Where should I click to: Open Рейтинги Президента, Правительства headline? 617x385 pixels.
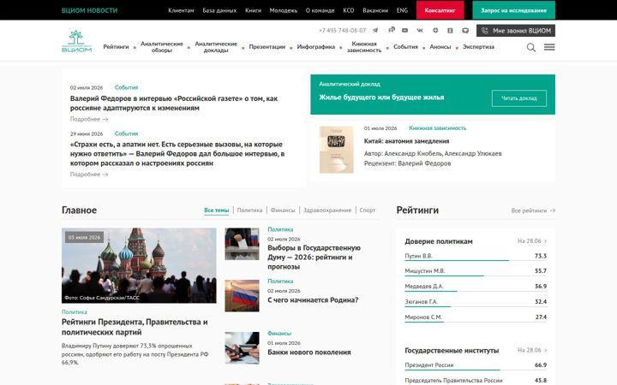(x=135, y=327)
